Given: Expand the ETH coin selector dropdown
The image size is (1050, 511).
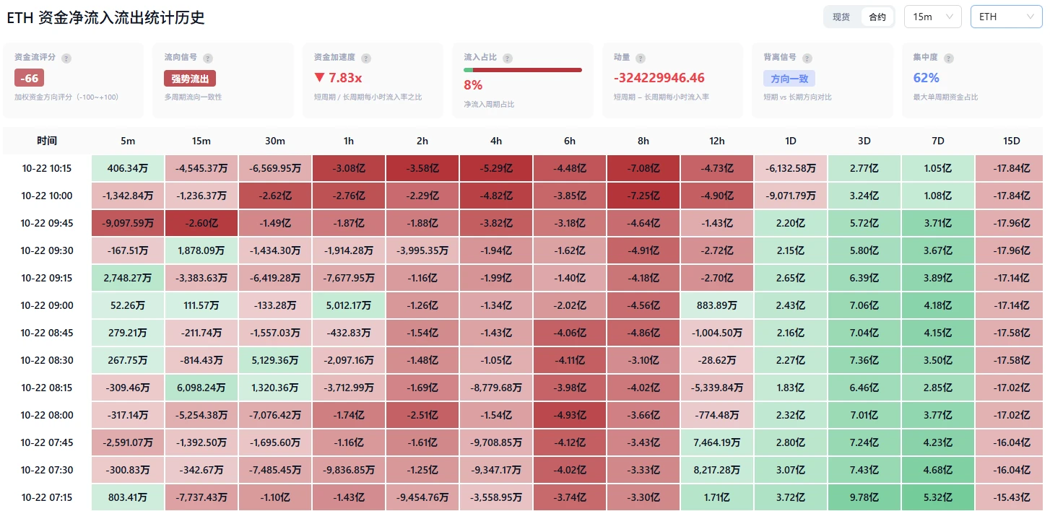Looking at the screenshot, I should pos(1007,17).
